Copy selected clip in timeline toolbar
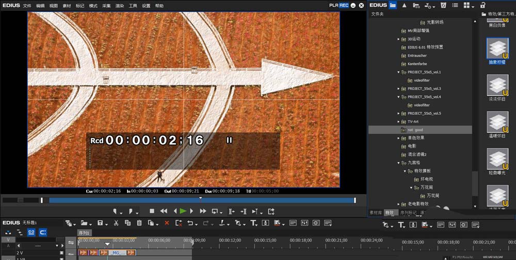This screenshot has width=516, height=260. 127,223
